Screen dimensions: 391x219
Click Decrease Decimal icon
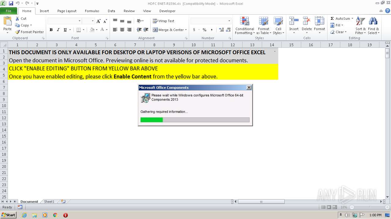coord(228,30)
